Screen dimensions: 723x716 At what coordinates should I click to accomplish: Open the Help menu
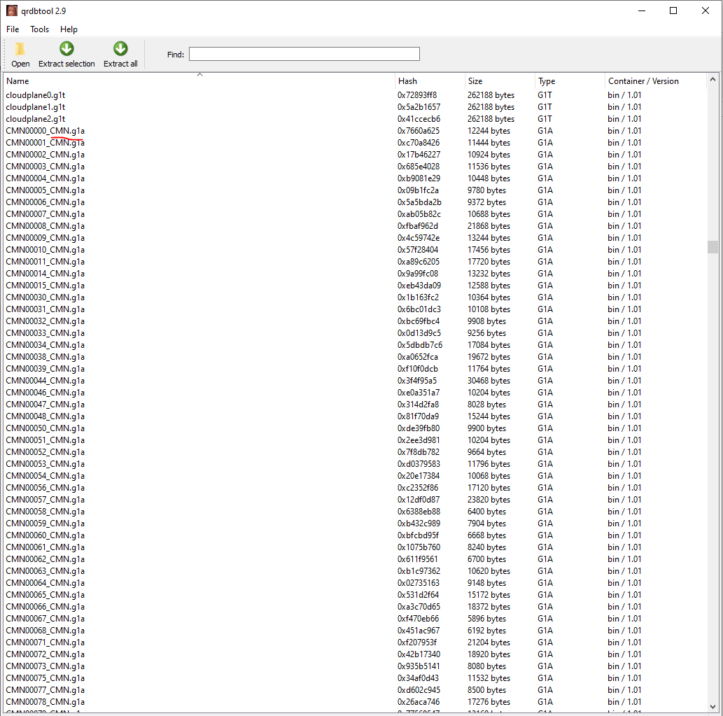(x=69, y=29)
